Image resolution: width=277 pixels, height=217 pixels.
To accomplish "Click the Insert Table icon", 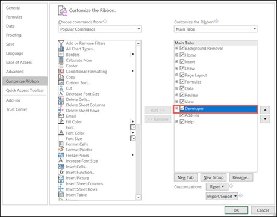I will coord(61,195).
